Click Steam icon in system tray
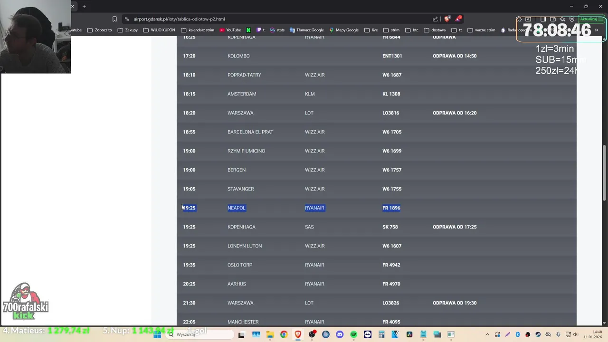Screen dimensions: 608x342 pos(538,334)
